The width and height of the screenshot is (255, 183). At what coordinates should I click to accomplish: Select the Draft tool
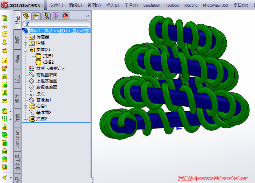tap(5, 135)
